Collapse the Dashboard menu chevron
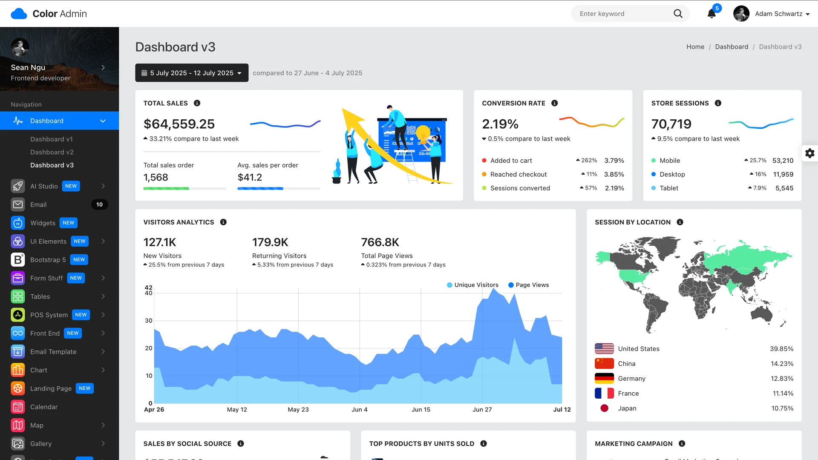Screen dimensions: 818x460 tap(103, 121)
